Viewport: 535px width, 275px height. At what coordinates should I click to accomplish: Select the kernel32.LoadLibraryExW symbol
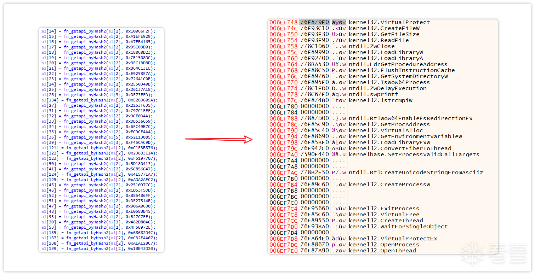tap(389, 142)
